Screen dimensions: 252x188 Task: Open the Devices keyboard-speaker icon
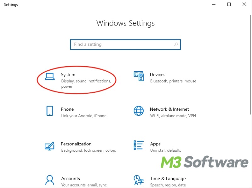(139, 76)
